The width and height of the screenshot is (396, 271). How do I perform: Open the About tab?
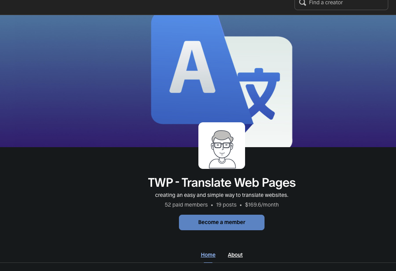(x=235, y=255)
